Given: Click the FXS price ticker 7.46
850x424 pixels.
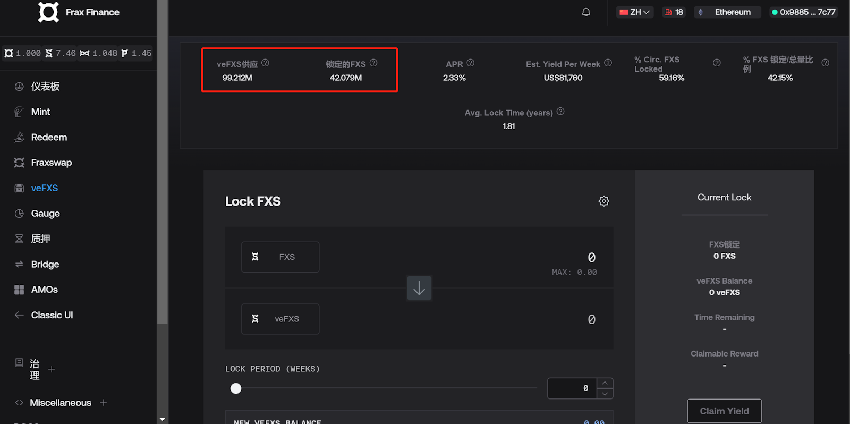Looking at the screenshot, I should pyautogui.click(x=61, y=53).
